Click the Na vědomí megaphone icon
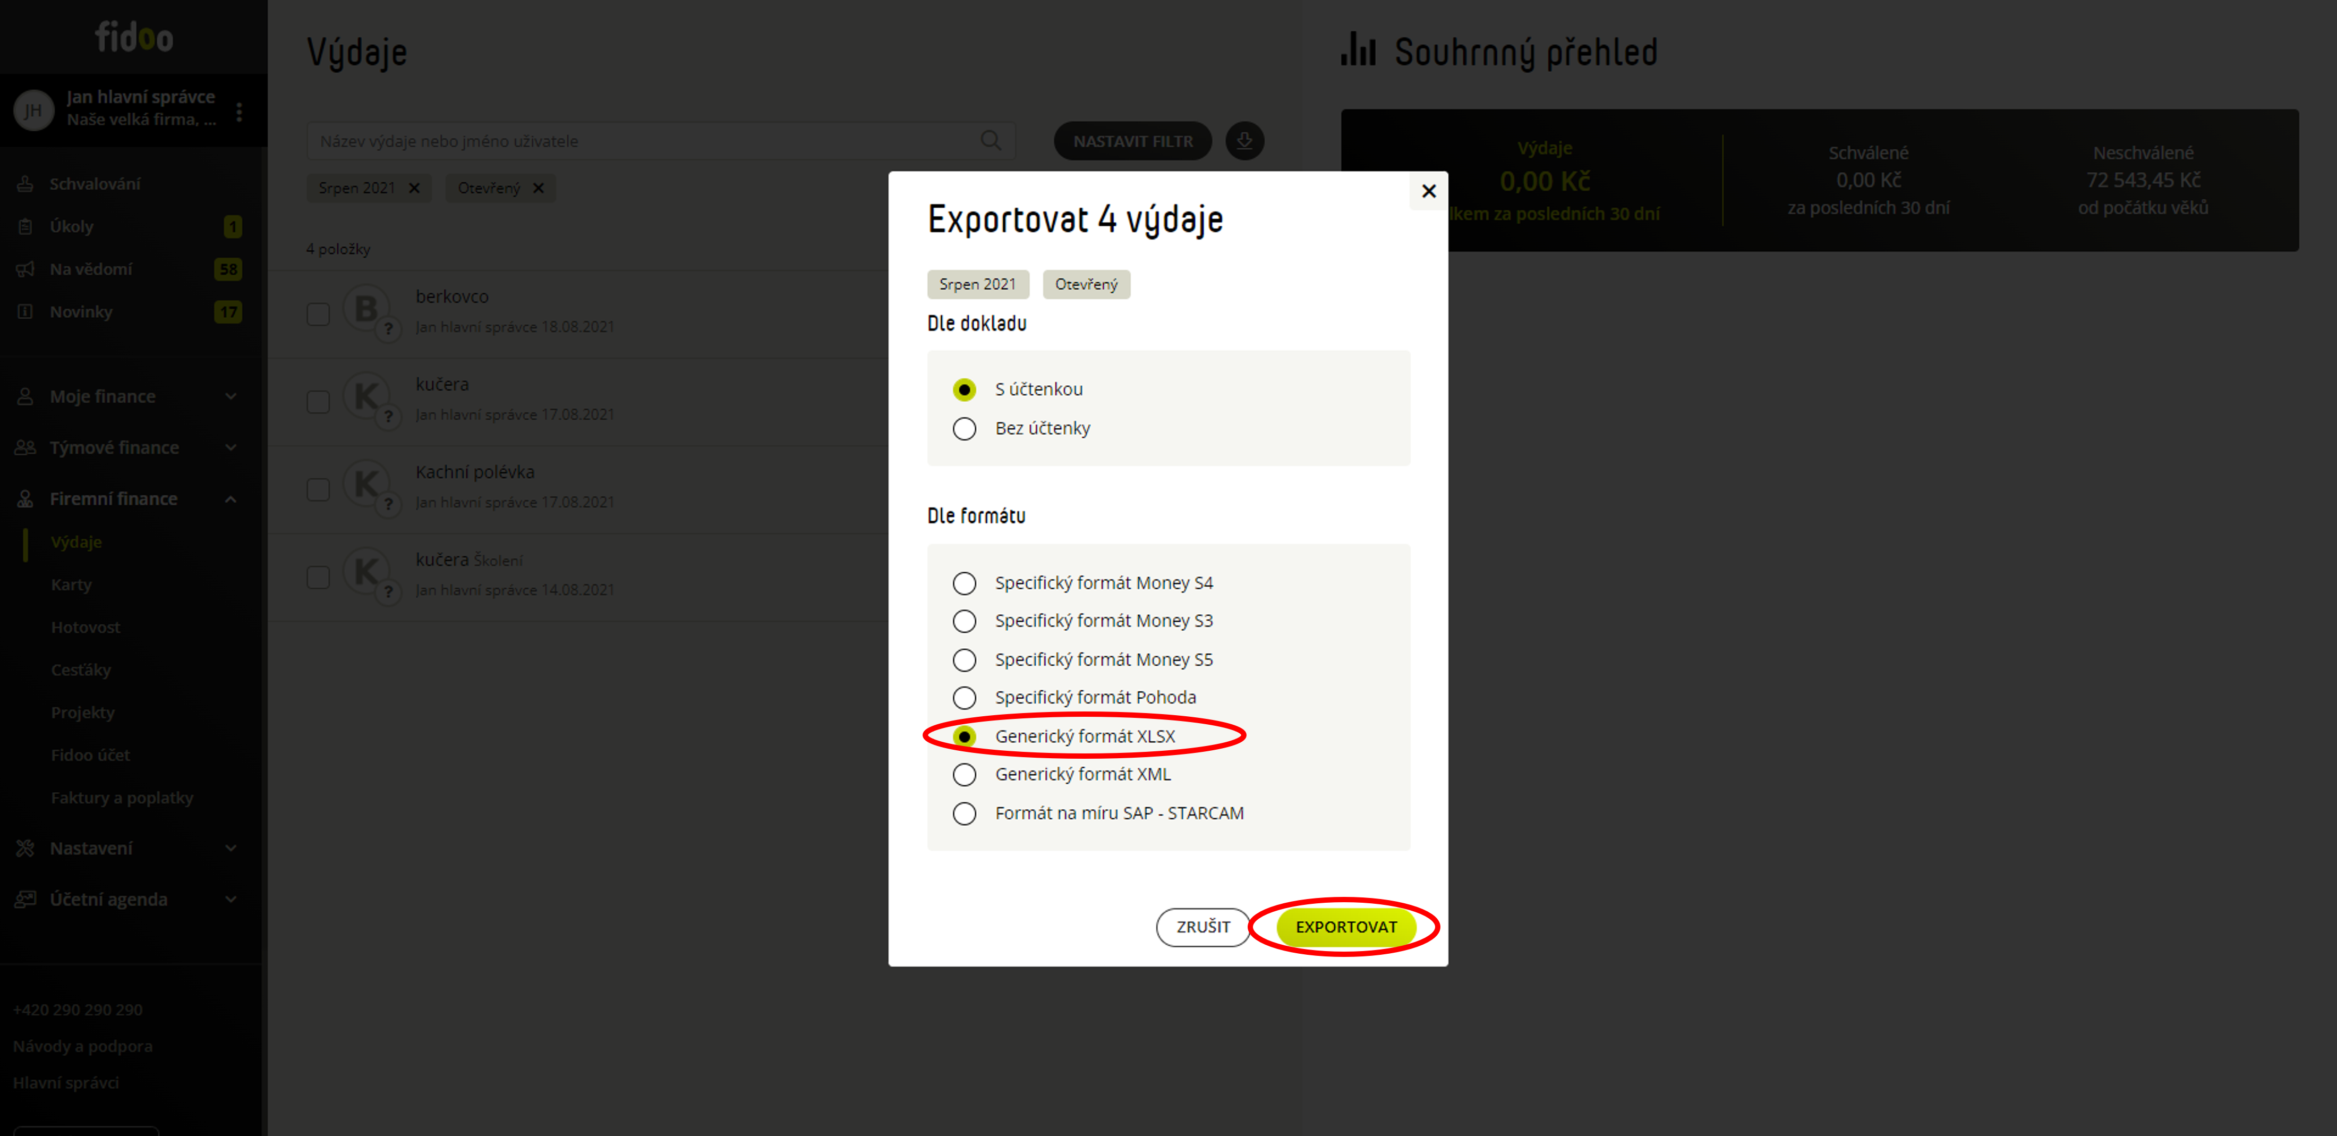Viewport: 2337px width, 1136px height. click(x=25, y=269)
